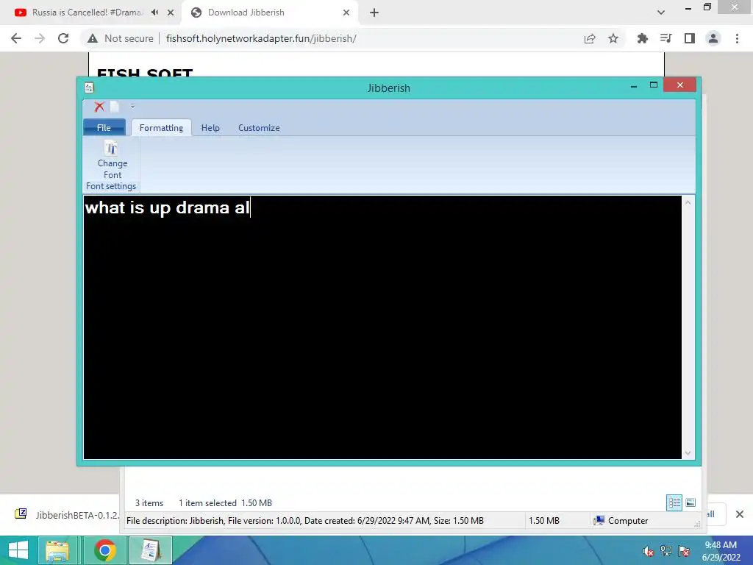This screenshot has width=753, height=565.
Task: Open the media control icon in Chrome
Action: pos(666,38)
